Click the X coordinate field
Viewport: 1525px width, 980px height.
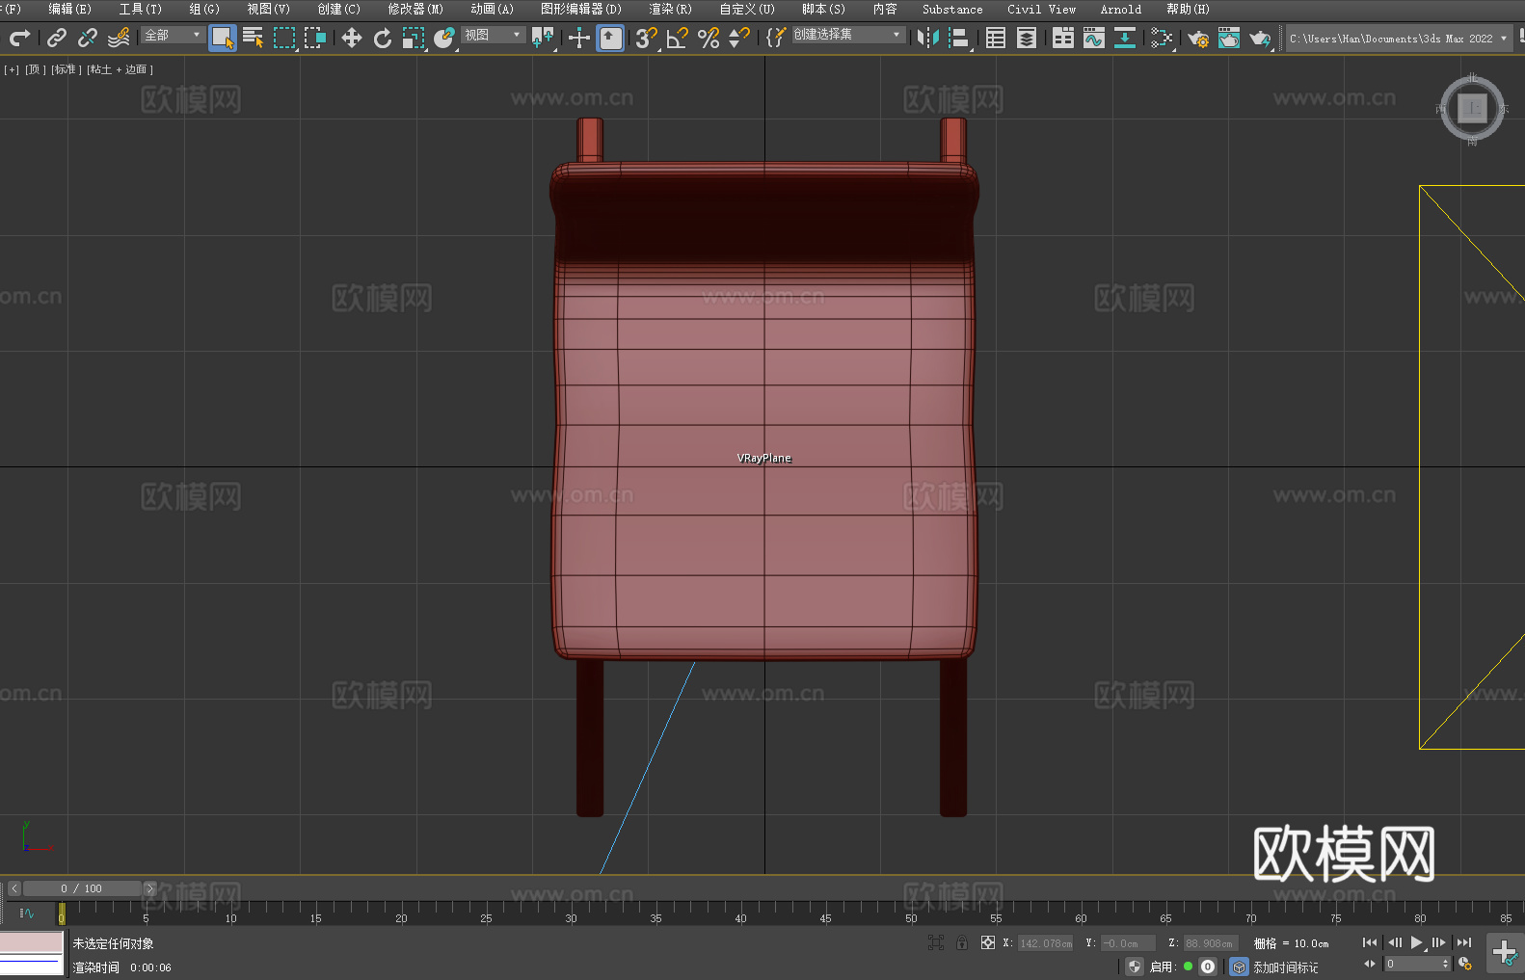(x=1045, y=943)
